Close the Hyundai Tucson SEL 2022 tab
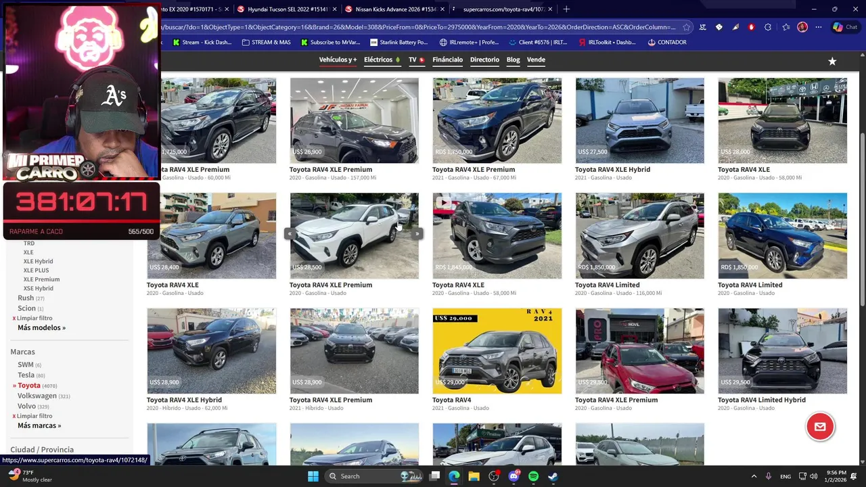This screenshot has width=866, height=487. 336,9
